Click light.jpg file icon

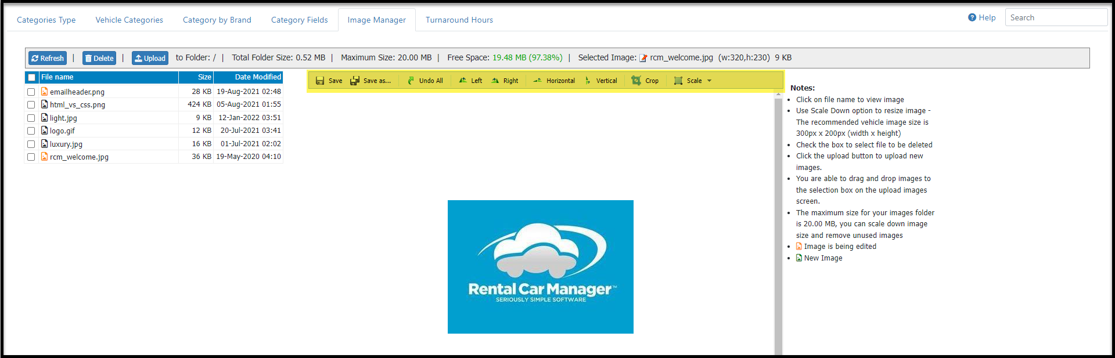(44, 118)
